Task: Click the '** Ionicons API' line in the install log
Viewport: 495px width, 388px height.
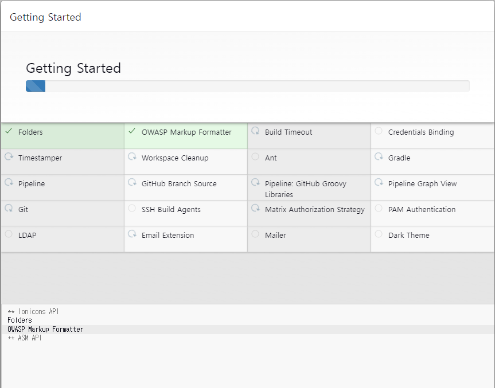Action: (x=33, y=312)
